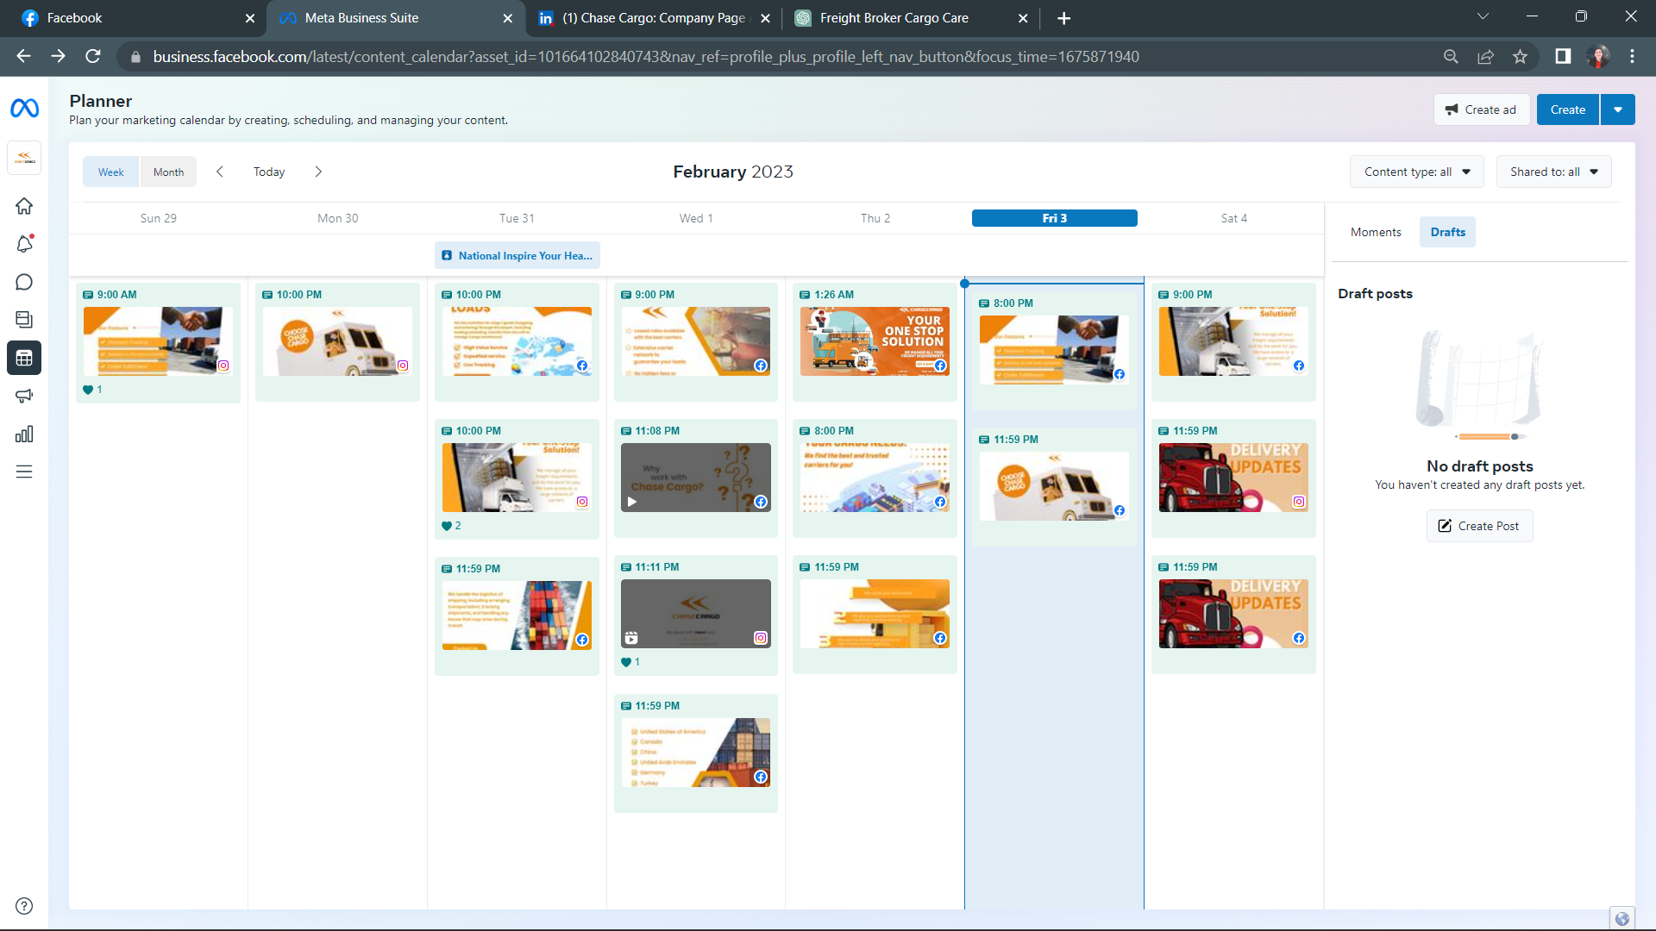Viewport: 1656px width, 931px height.
Task: Switch to Month view
Action: coord(168,172)
